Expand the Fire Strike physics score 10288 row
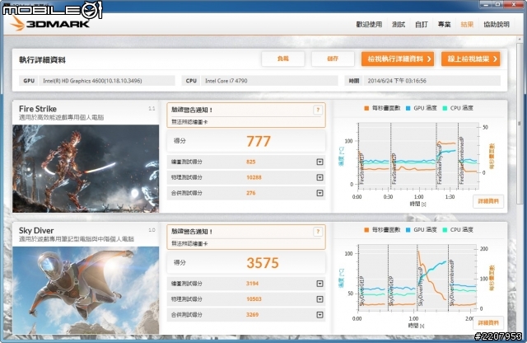 (x=319, y=177)
